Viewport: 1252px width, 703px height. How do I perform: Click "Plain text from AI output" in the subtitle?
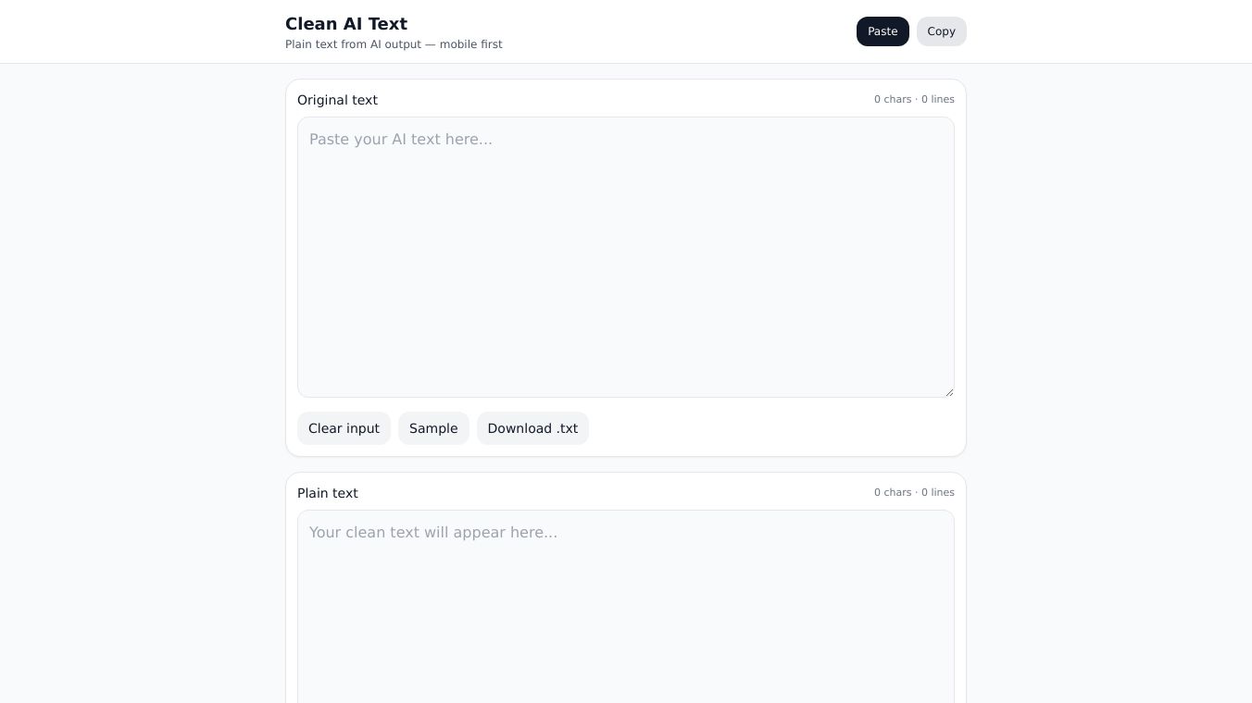point(352,44)
